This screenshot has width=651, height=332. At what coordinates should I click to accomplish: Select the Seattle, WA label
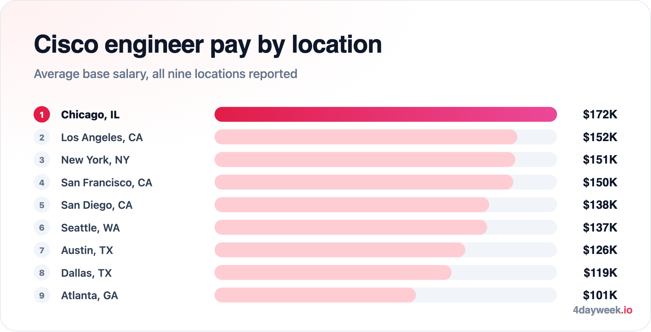[x=90, y=228]
